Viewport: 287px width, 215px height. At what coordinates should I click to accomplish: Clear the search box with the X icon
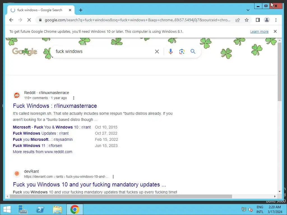point(157,52)
